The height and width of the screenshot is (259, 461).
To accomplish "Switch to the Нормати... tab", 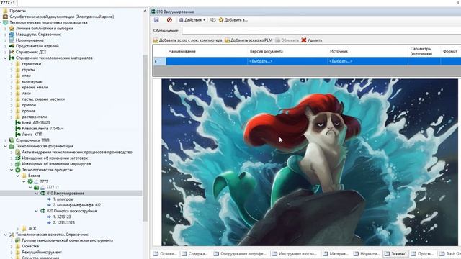I will pyautogui.click(x=367, y=253).
